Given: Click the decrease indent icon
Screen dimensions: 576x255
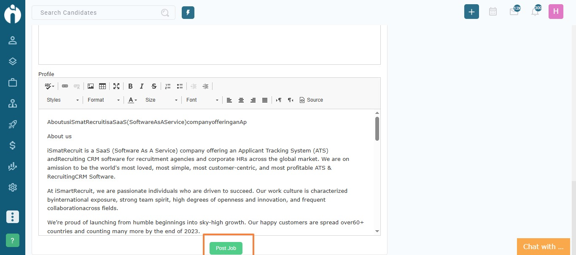Looking at the screenshot, I should [194, 86].
